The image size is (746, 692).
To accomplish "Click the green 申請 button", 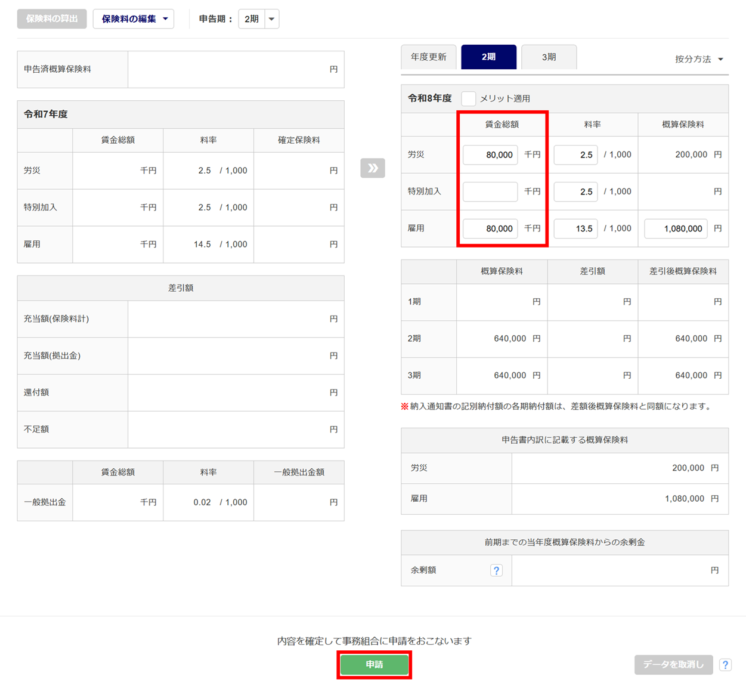I will pyautogui.click(x=374, y=665).
